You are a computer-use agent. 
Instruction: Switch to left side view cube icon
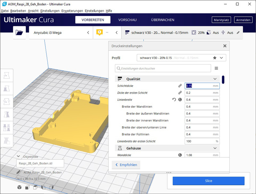(43, 187)
